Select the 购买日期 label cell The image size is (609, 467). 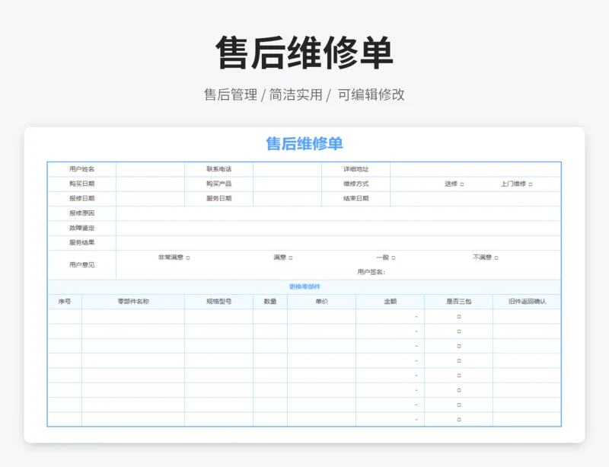click(81, 184)
